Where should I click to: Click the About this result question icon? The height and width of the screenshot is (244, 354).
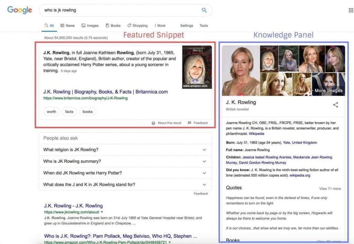pyautogui.click(x=153, y=123)
